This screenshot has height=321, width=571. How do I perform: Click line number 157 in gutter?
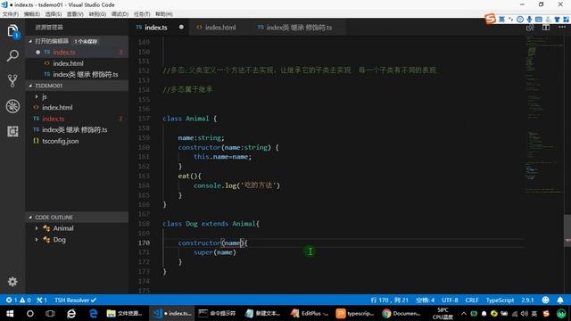[x=144, y=119]
